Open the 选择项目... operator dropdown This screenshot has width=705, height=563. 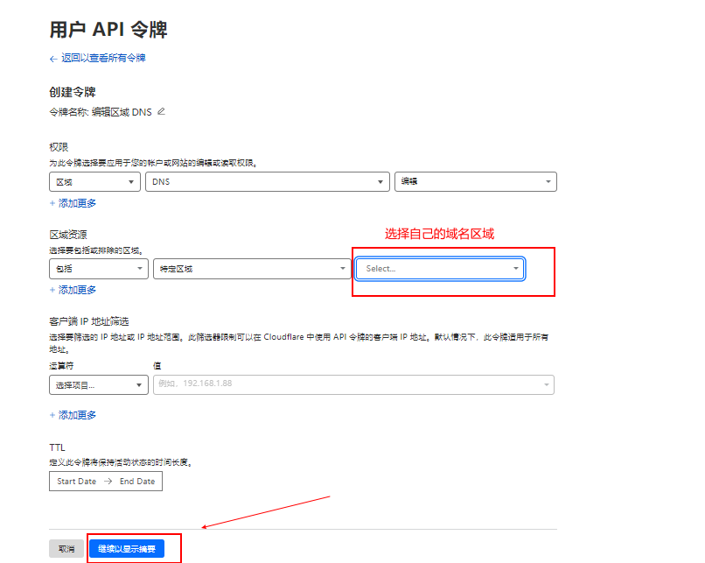tap(99, 385)
